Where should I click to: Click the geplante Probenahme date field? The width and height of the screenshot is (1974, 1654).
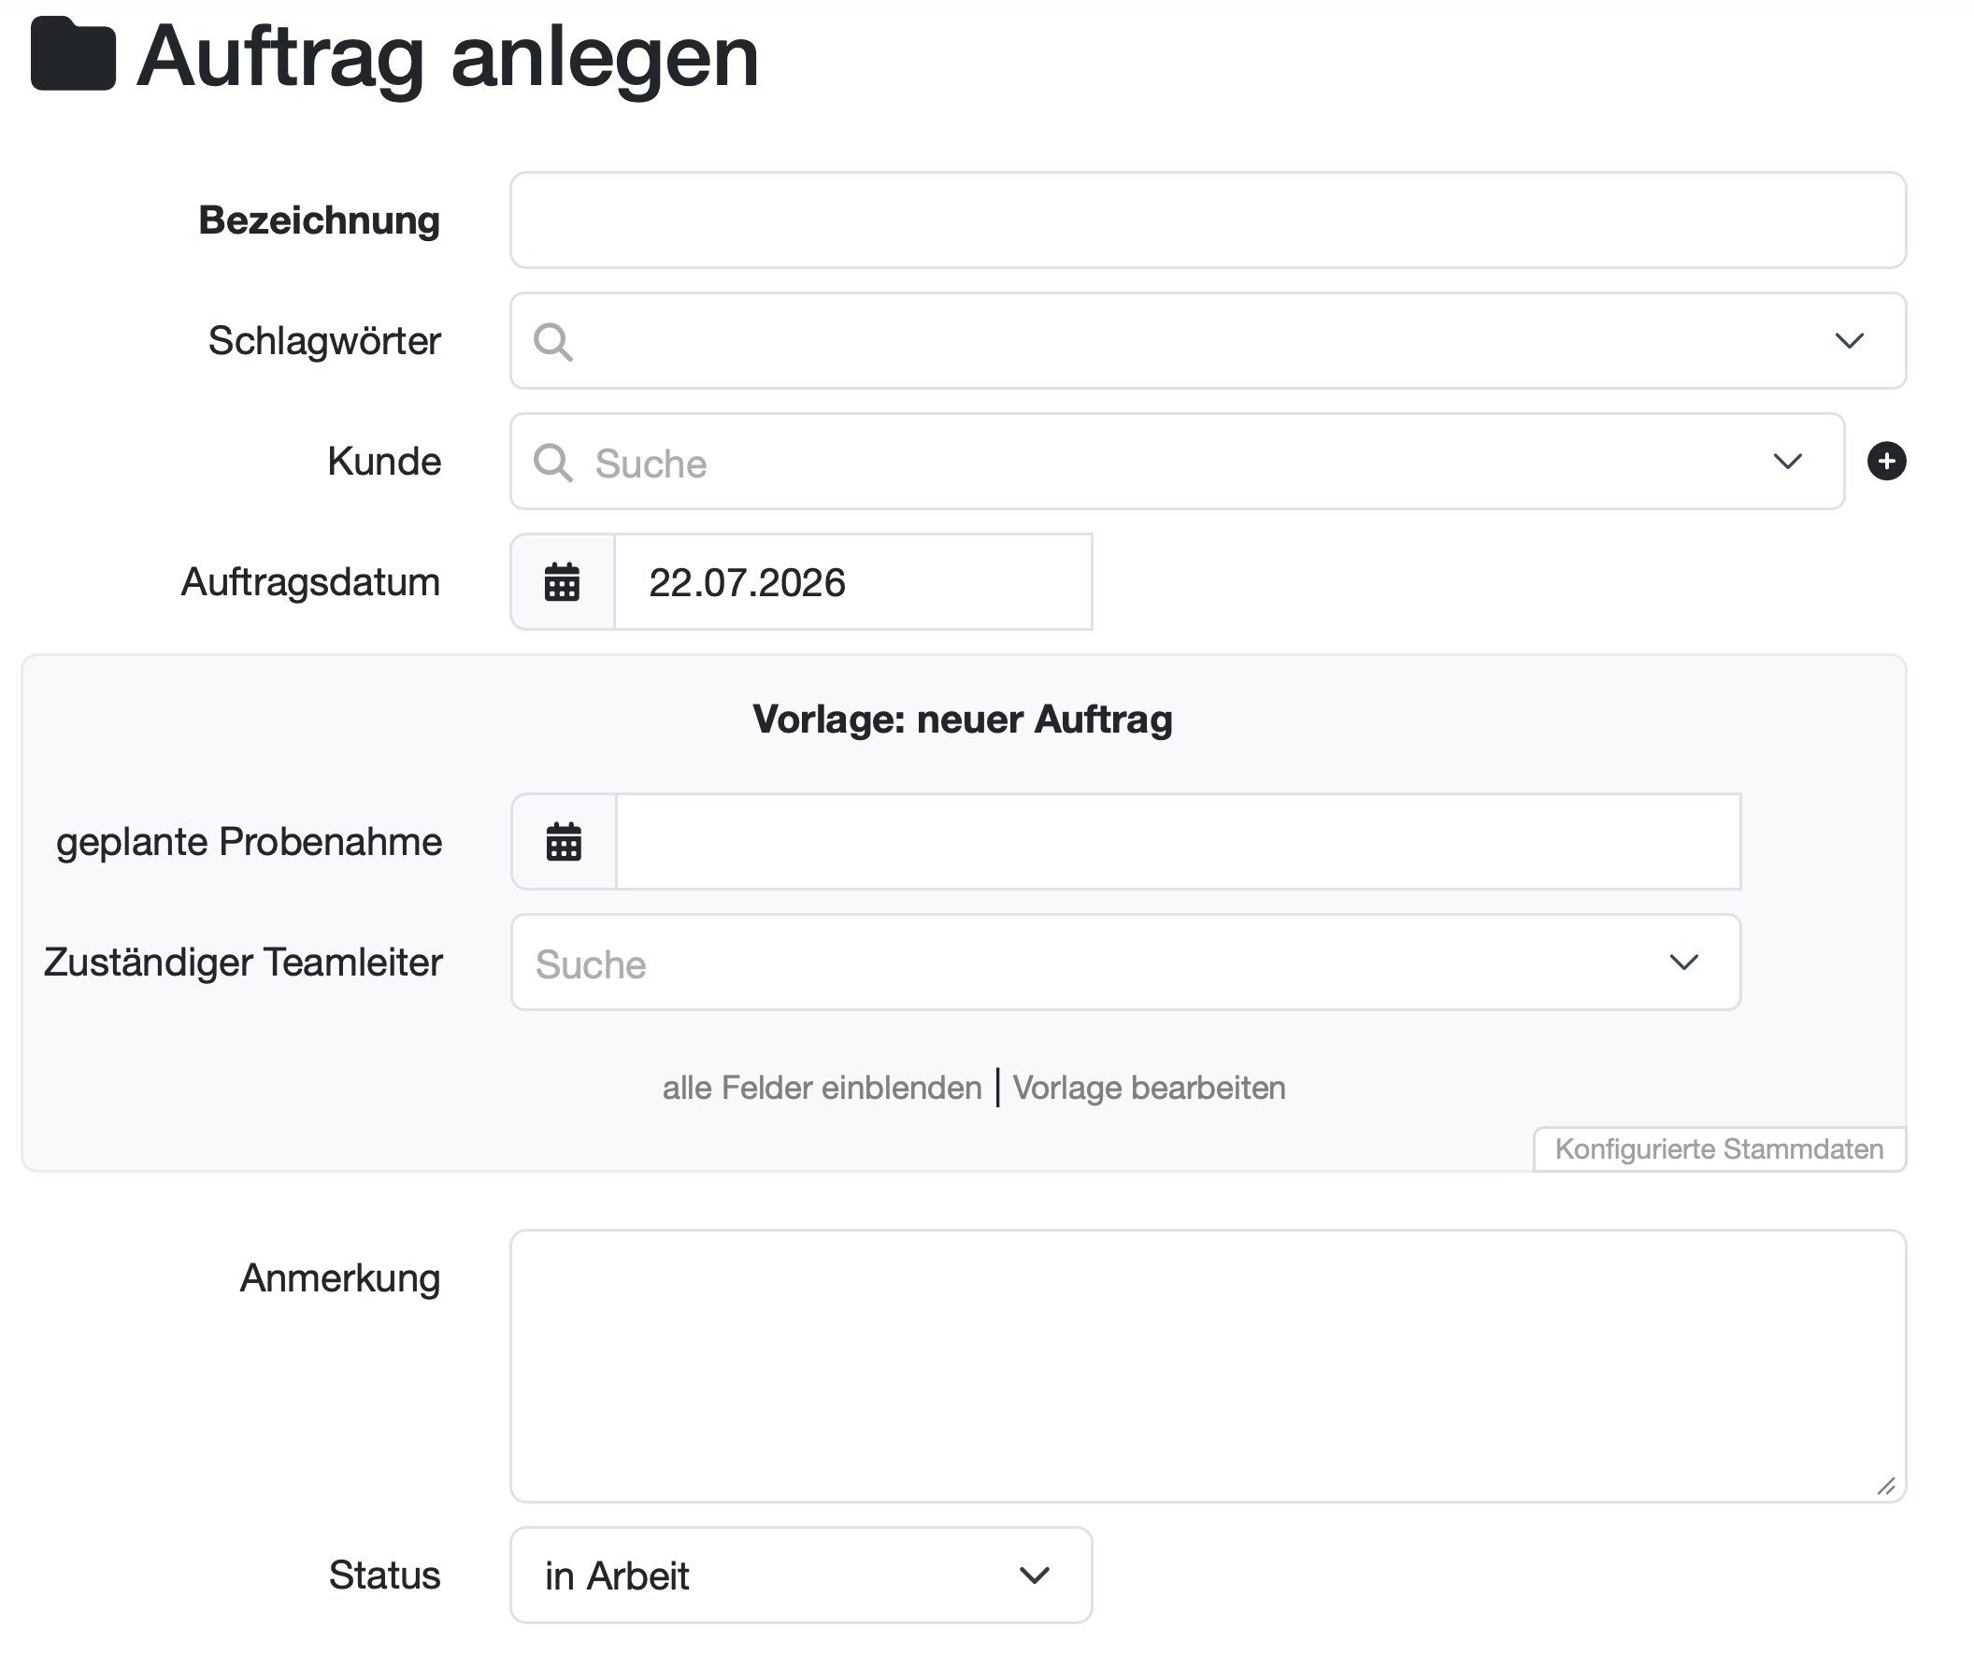pyautogui.click(x=1178, y=841)
